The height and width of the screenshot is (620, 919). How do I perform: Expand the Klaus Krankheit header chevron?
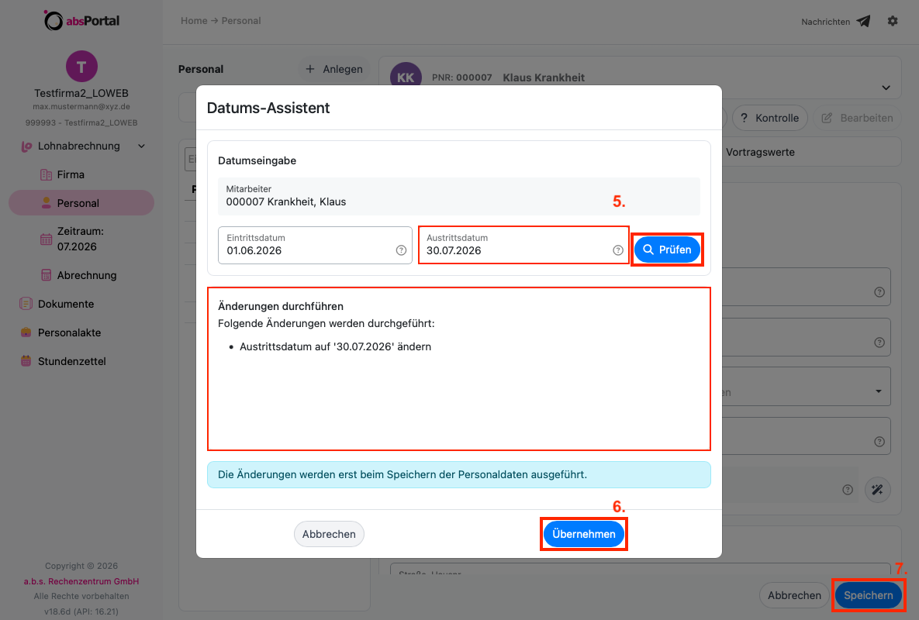coord(886,88)
